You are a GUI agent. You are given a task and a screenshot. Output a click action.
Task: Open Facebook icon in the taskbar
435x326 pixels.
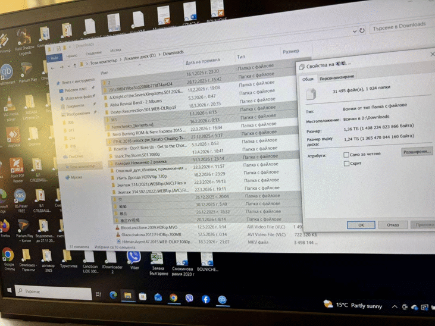tap(205, 299)
